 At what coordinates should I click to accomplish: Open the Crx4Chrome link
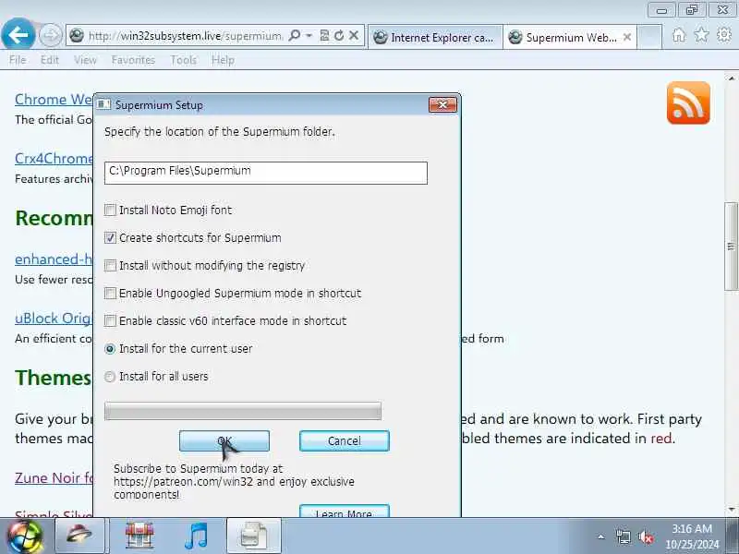(x=54, y=158)
